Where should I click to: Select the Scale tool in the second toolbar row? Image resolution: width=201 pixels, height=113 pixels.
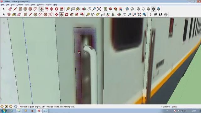(x=77, y=14)
